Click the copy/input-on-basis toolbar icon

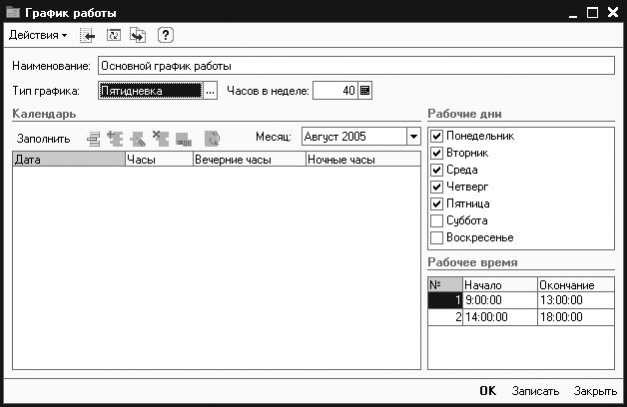137,35
